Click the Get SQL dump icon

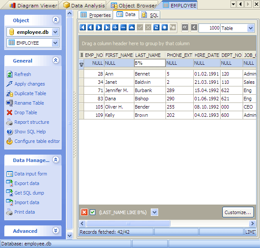[x=10, y=193]
